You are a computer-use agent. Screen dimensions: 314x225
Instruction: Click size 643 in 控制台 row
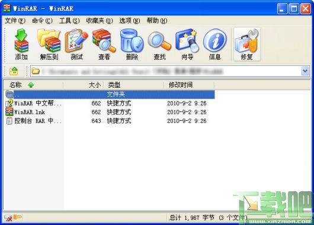(96, 121)
